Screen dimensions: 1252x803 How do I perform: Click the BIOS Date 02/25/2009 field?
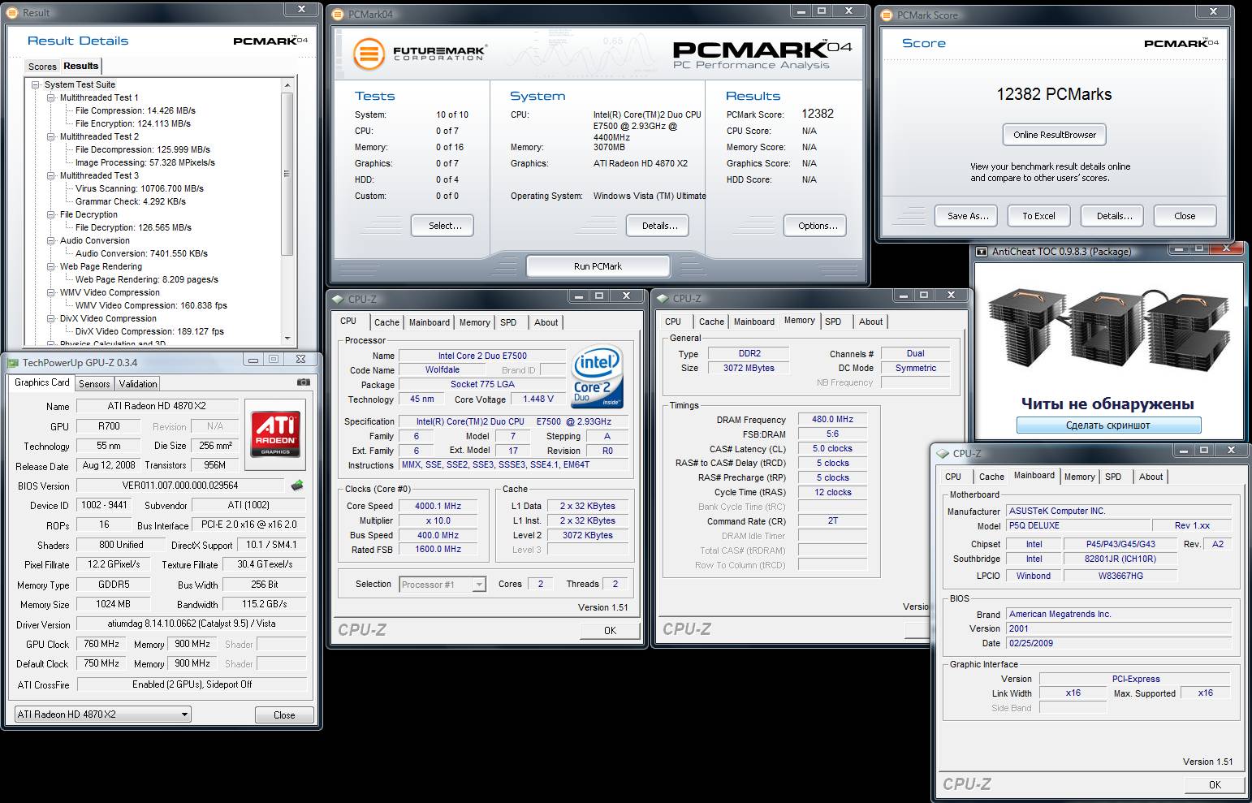[1119, 643]
